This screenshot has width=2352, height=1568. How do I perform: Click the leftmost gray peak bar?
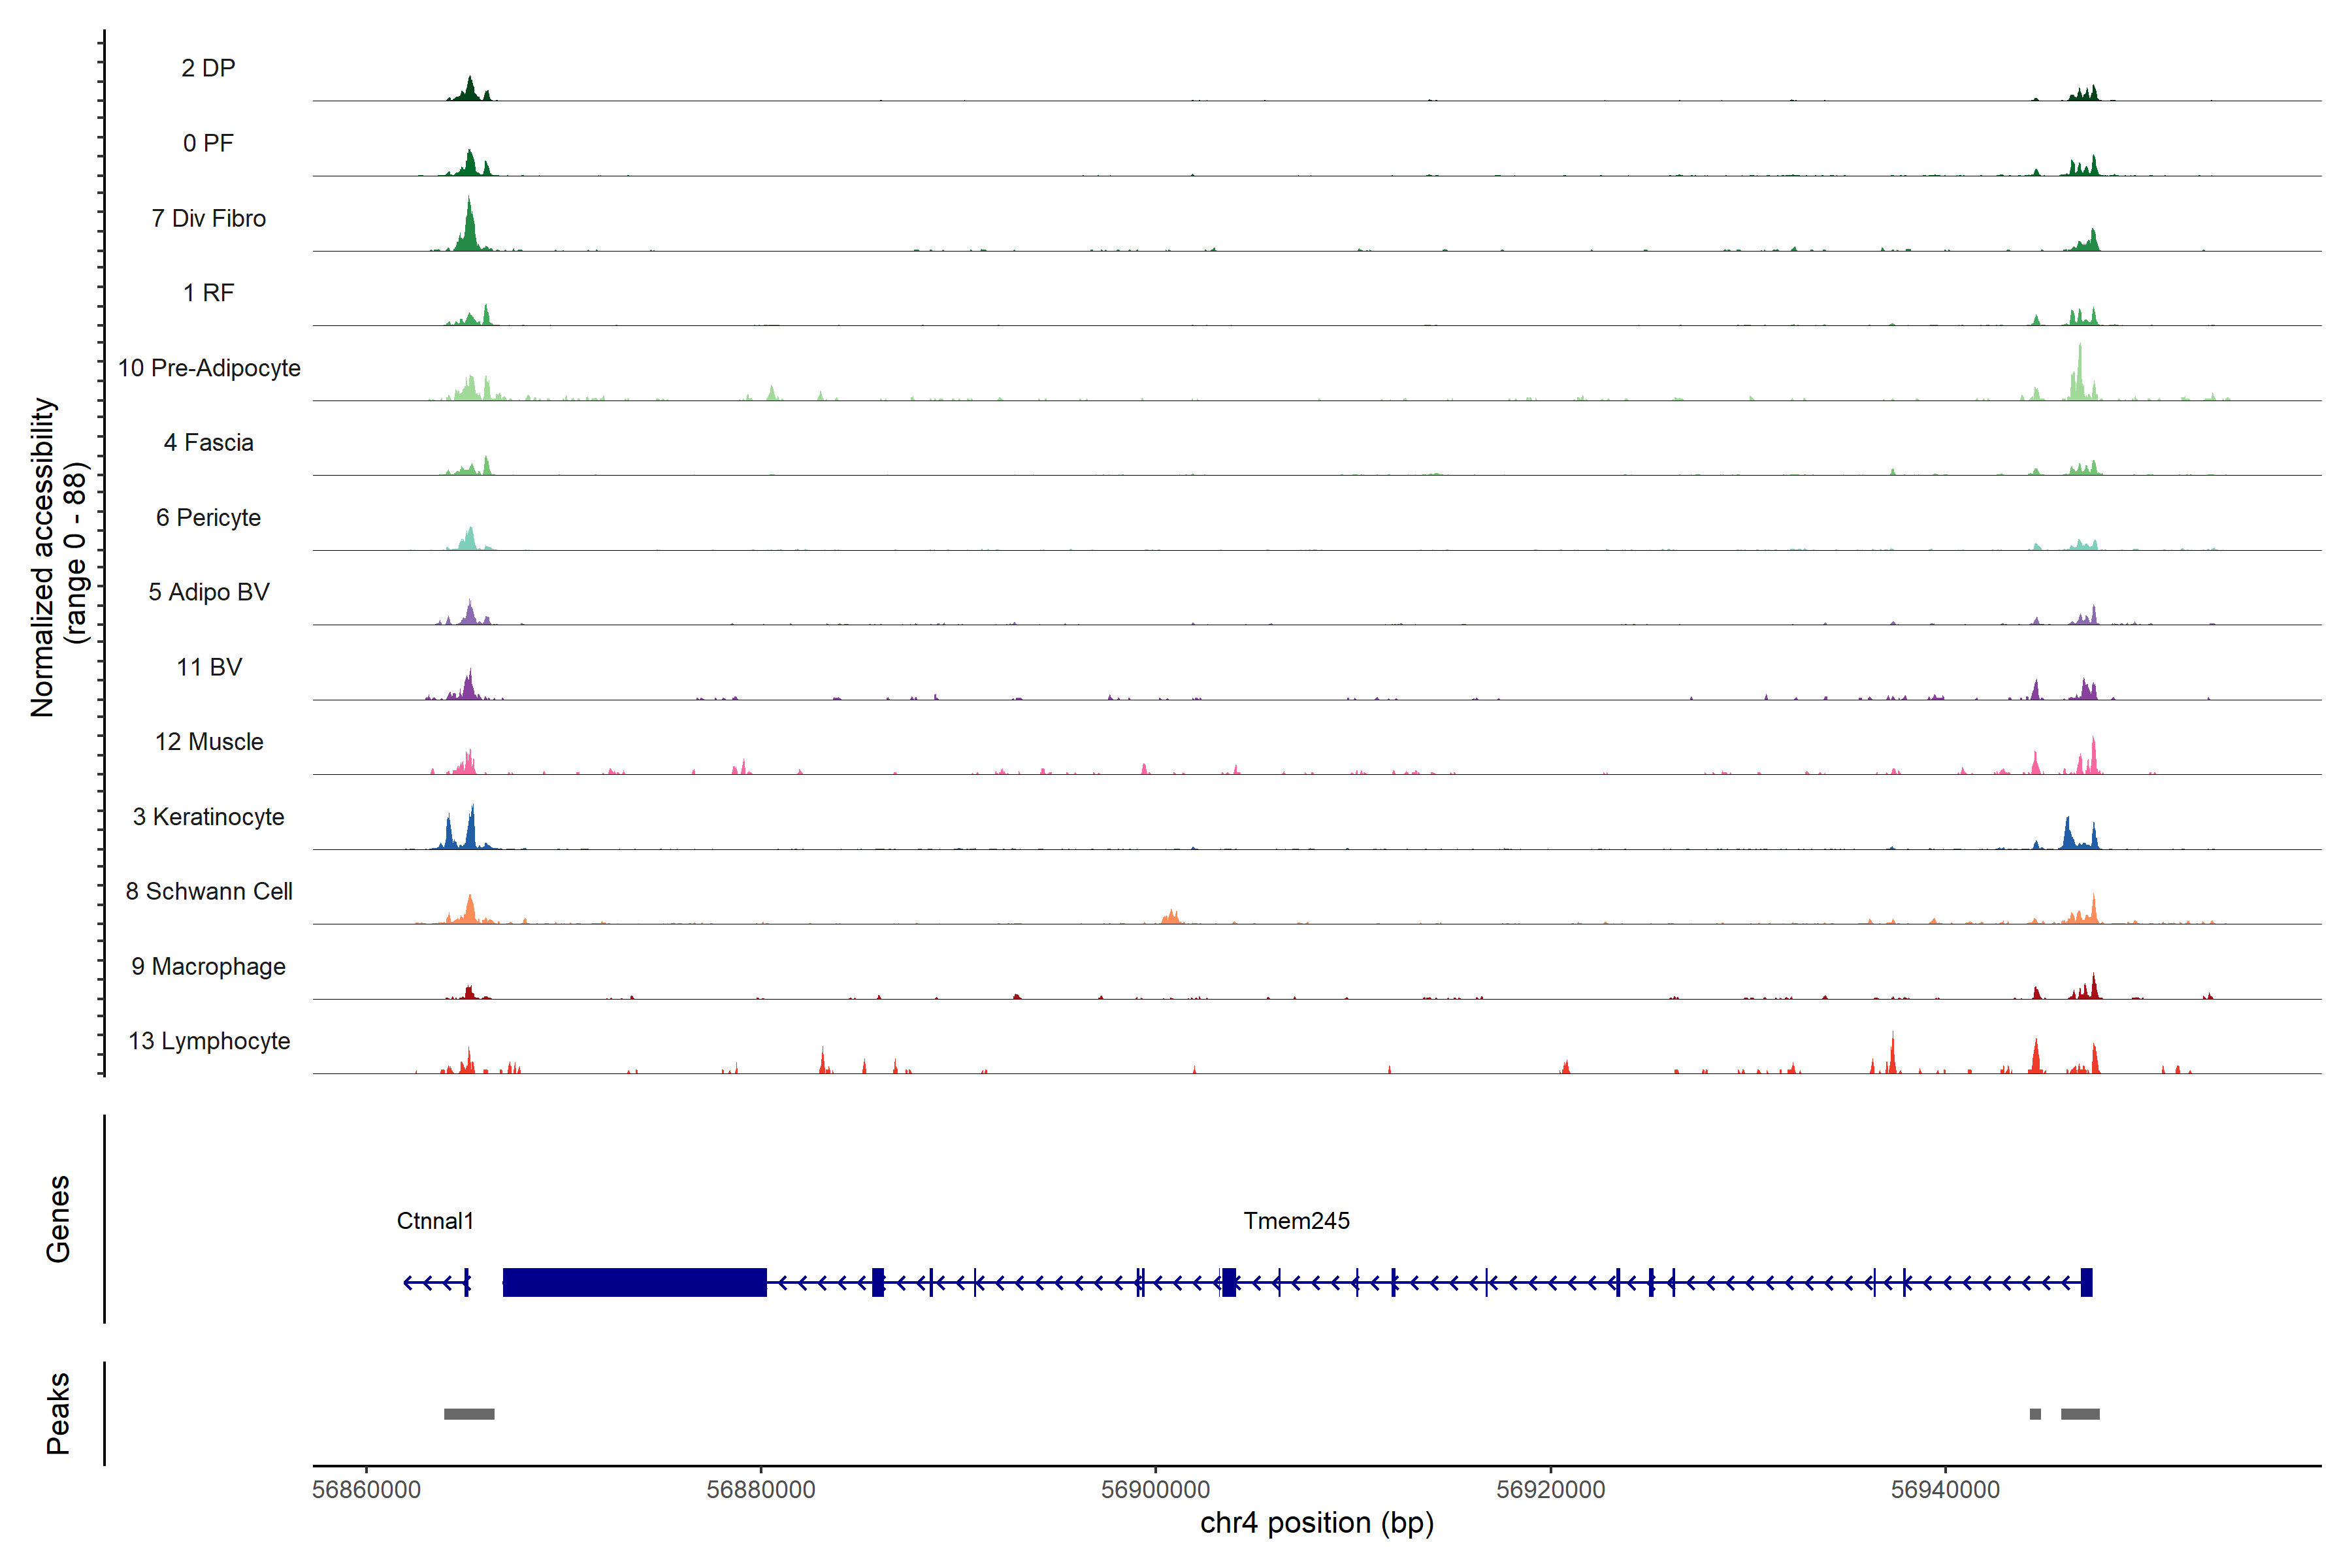pos(469,1414)
